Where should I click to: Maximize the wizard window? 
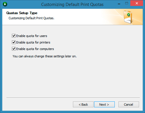(x=127, y=3)
